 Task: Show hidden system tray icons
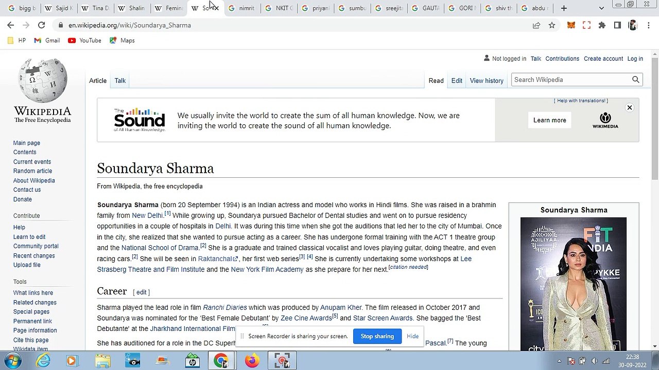pyautogui.click(x=559, y=361)
